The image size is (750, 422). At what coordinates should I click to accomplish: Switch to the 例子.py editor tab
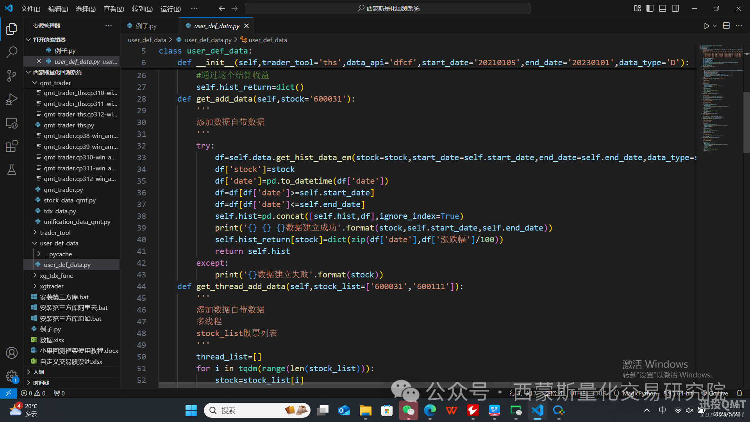click(x=146, y=26)
